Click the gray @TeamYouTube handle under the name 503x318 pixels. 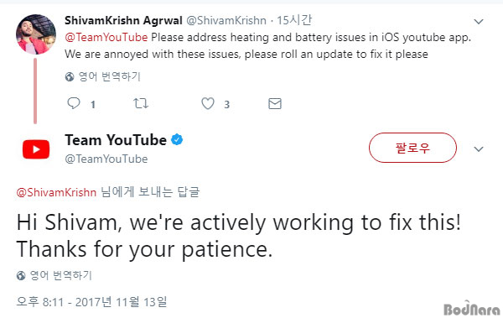click(x=106, y=159)
